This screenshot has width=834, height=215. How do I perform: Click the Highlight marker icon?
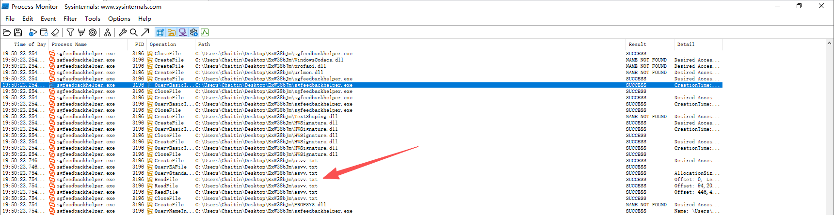(x=81, y=32)
